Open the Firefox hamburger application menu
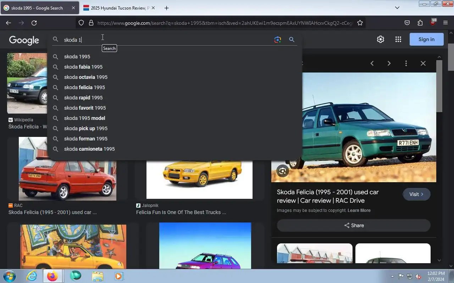The width and height of the screenshot is (454, 283). pos(445,23)
